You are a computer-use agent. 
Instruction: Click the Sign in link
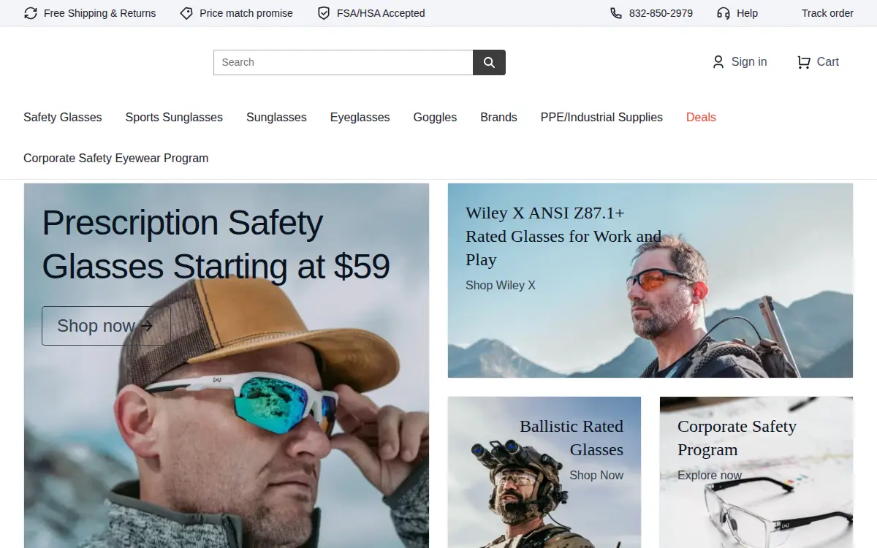click(x=749, y=62)
